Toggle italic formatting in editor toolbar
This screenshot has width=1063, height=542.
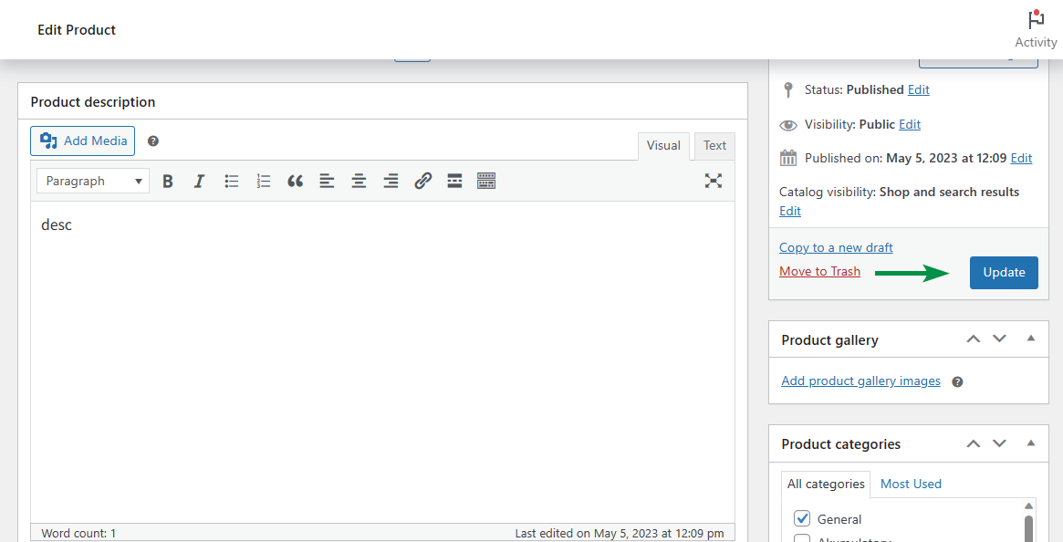click(x=199, y=181)
